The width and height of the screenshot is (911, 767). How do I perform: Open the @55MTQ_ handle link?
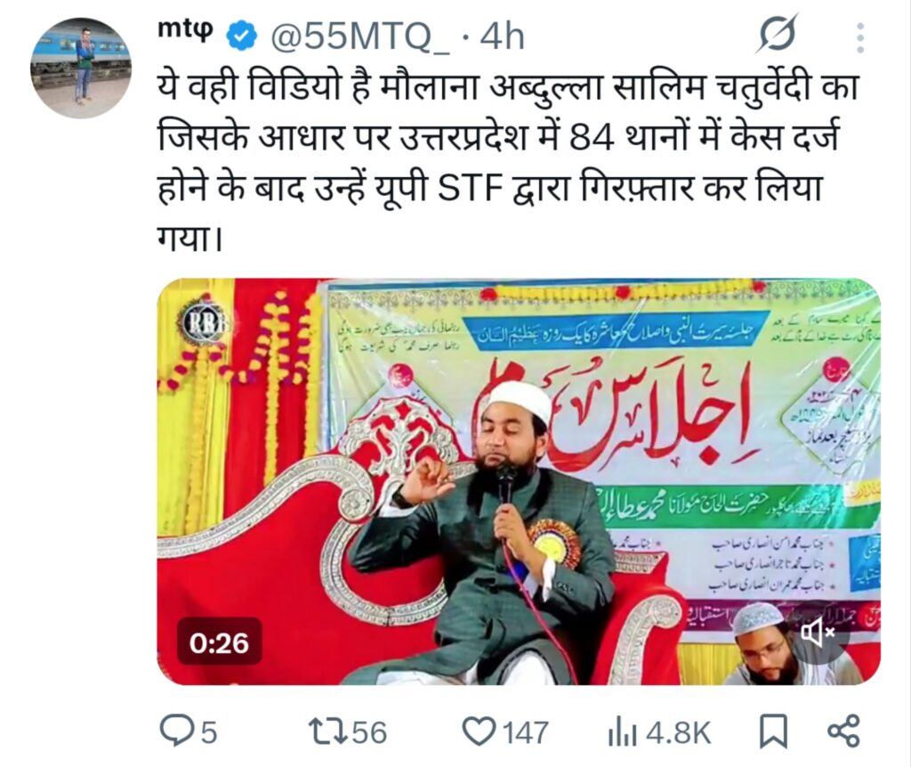[360, 37]
